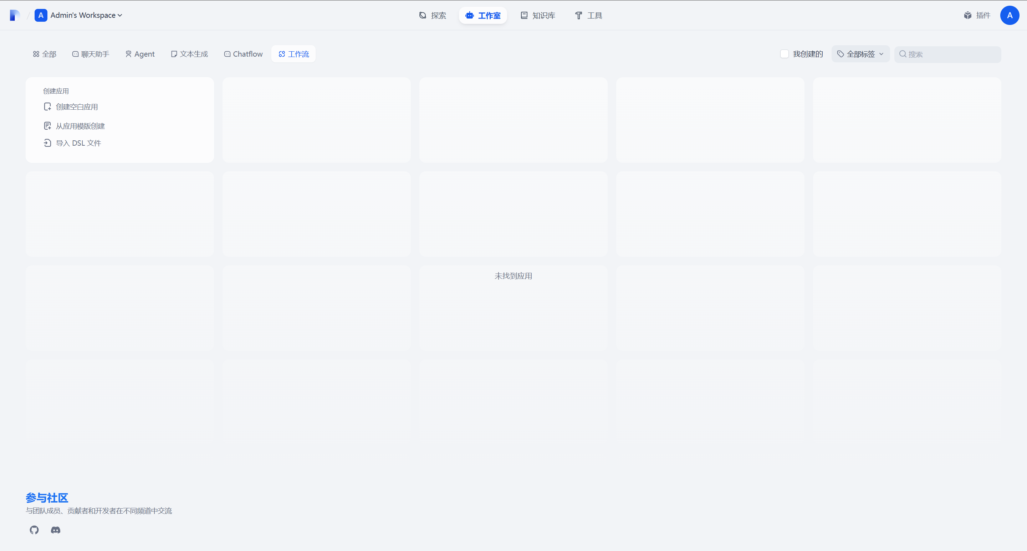1027x551 pixels.
Task: Go to the 知识库 knowledge page
Action: [538, 15]
